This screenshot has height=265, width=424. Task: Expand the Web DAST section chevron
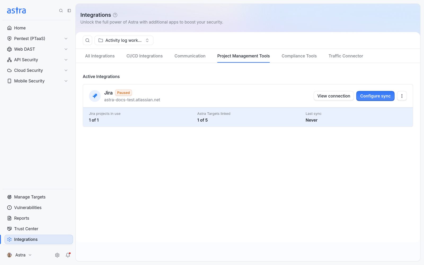[x=66, y=49]
